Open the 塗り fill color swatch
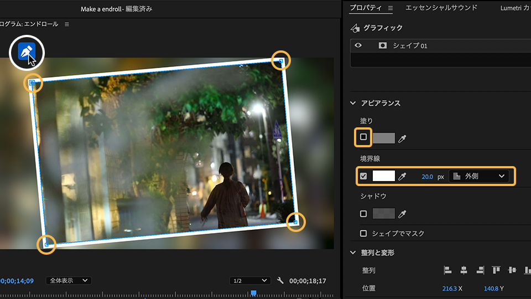Screen dimensions: 531x299 click(384, 138)
